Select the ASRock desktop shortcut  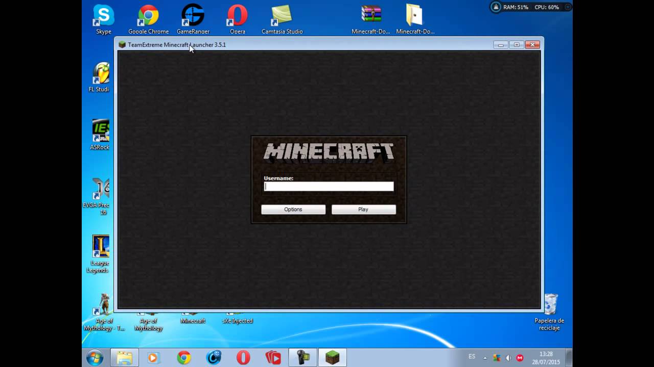pos(100,135)
